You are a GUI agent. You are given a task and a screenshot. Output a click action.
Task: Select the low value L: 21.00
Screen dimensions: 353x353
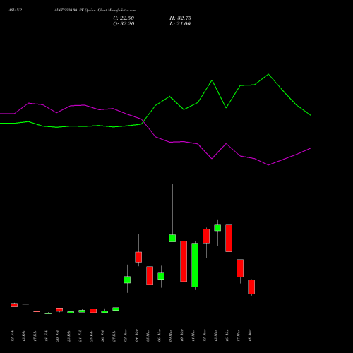(x=180, y=24)
